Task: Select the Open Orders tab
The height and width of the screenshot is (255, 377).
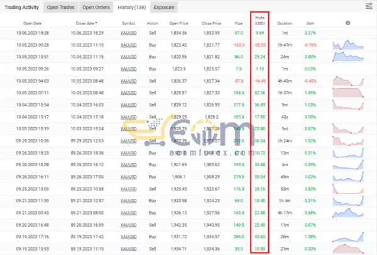Action: click(96, 7)
